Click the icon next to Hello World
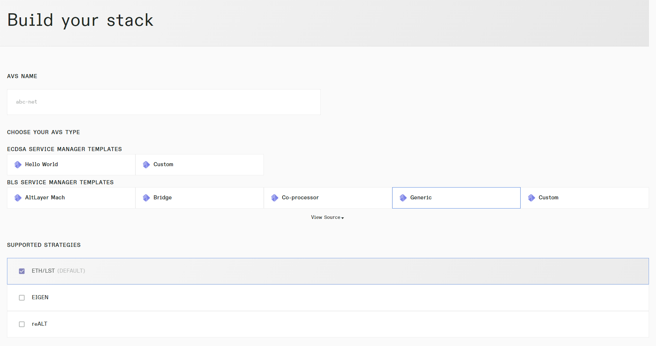 coord(18,165)
